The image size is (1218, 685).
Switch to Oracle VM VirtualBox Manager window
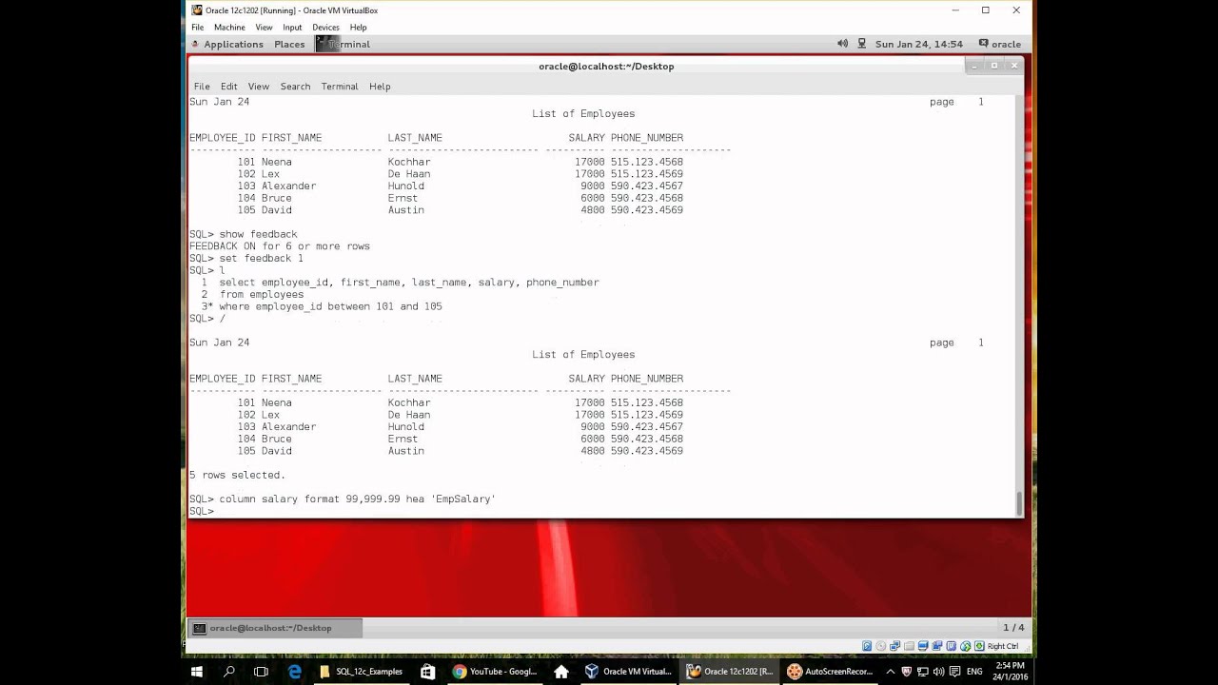[x=628, y=672]
